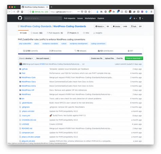Open the Insights tab
Viewport: 161px width, 154px height.
click(x=98, y=33)
